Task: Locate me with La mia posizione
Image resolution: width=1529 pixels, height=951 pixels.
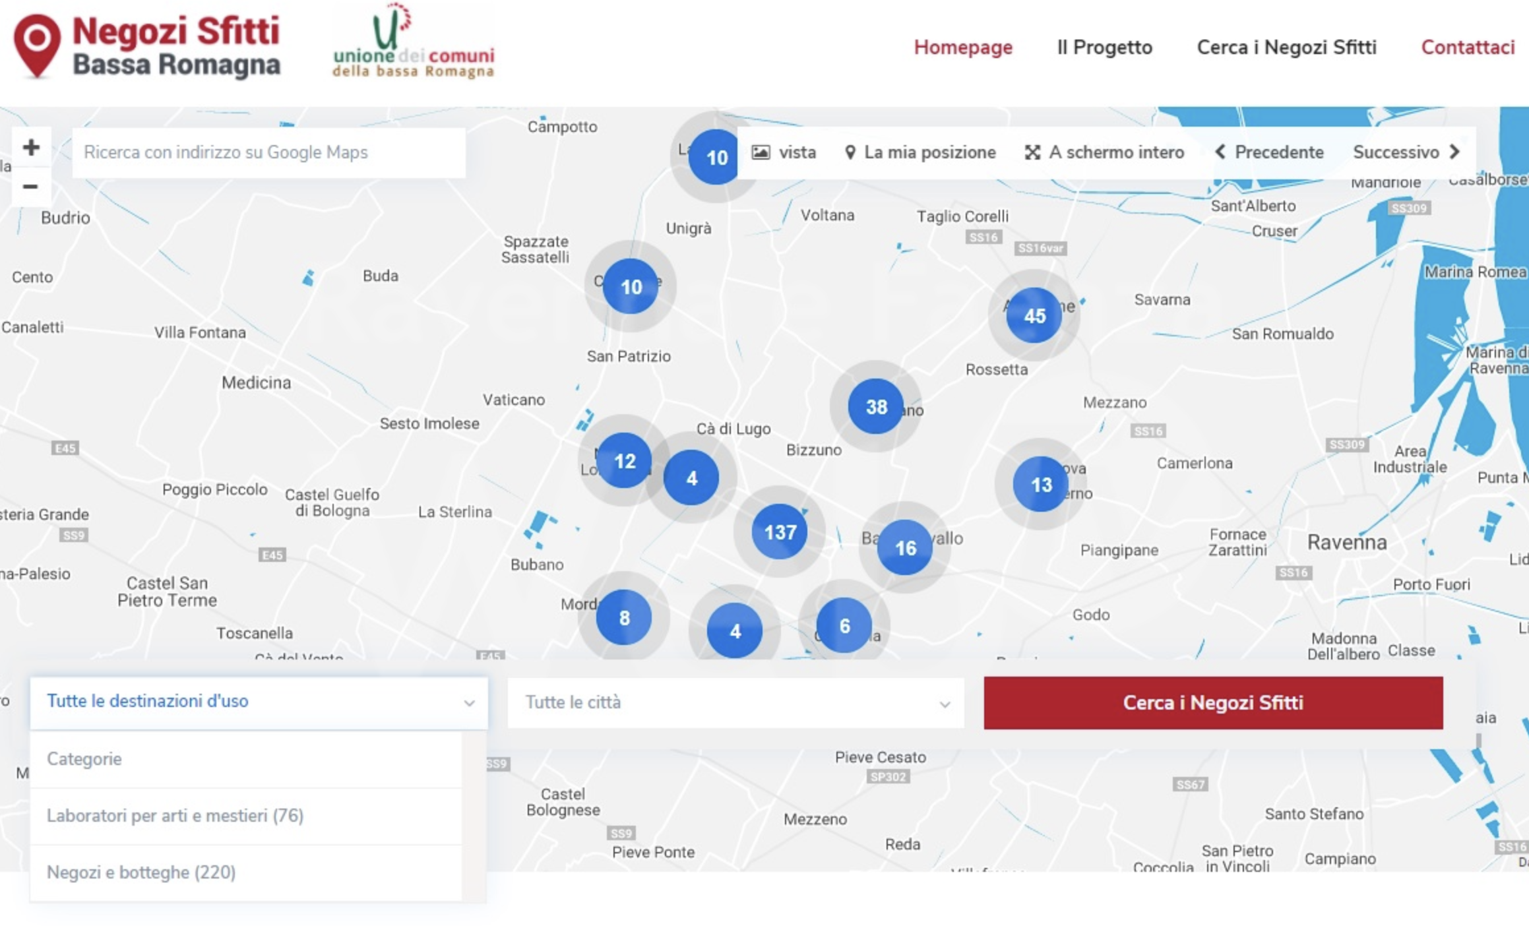Action: tap(920, 152)
